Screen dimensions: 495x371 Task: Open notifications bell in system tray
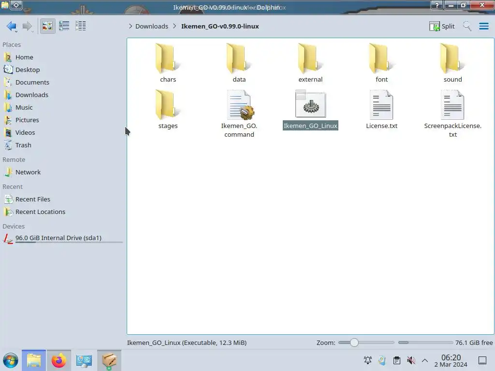(367, 360)
